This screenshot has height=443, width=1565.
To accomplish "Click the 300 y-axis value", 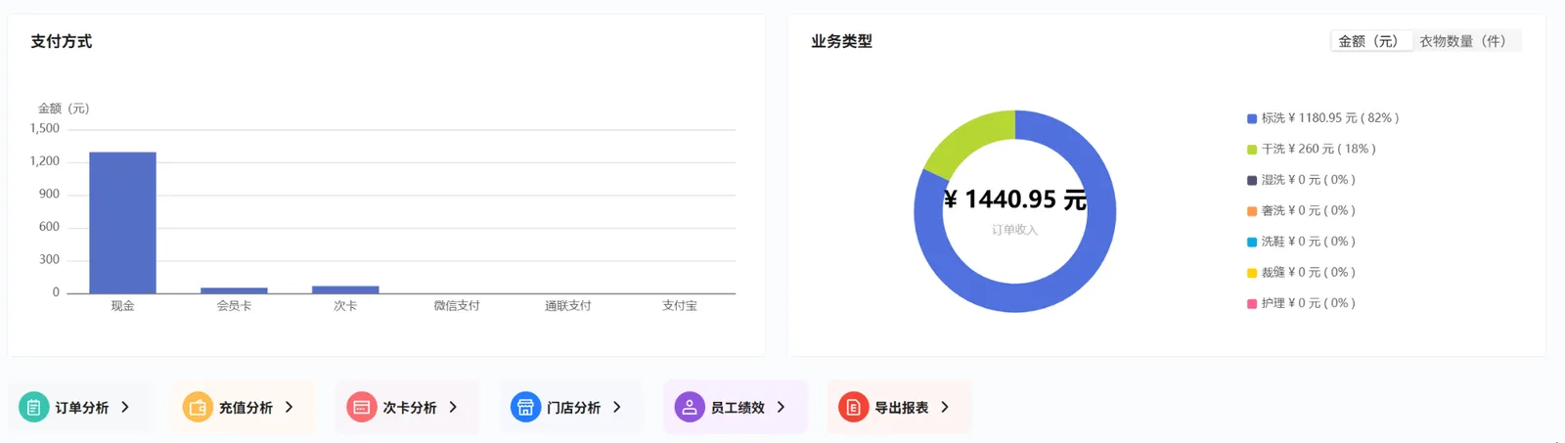I will pyautogui.click(x=49, y=259).
